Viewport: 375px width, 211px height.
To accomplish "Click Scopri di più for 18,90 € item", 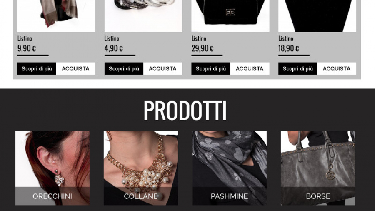I will (298, 69).
